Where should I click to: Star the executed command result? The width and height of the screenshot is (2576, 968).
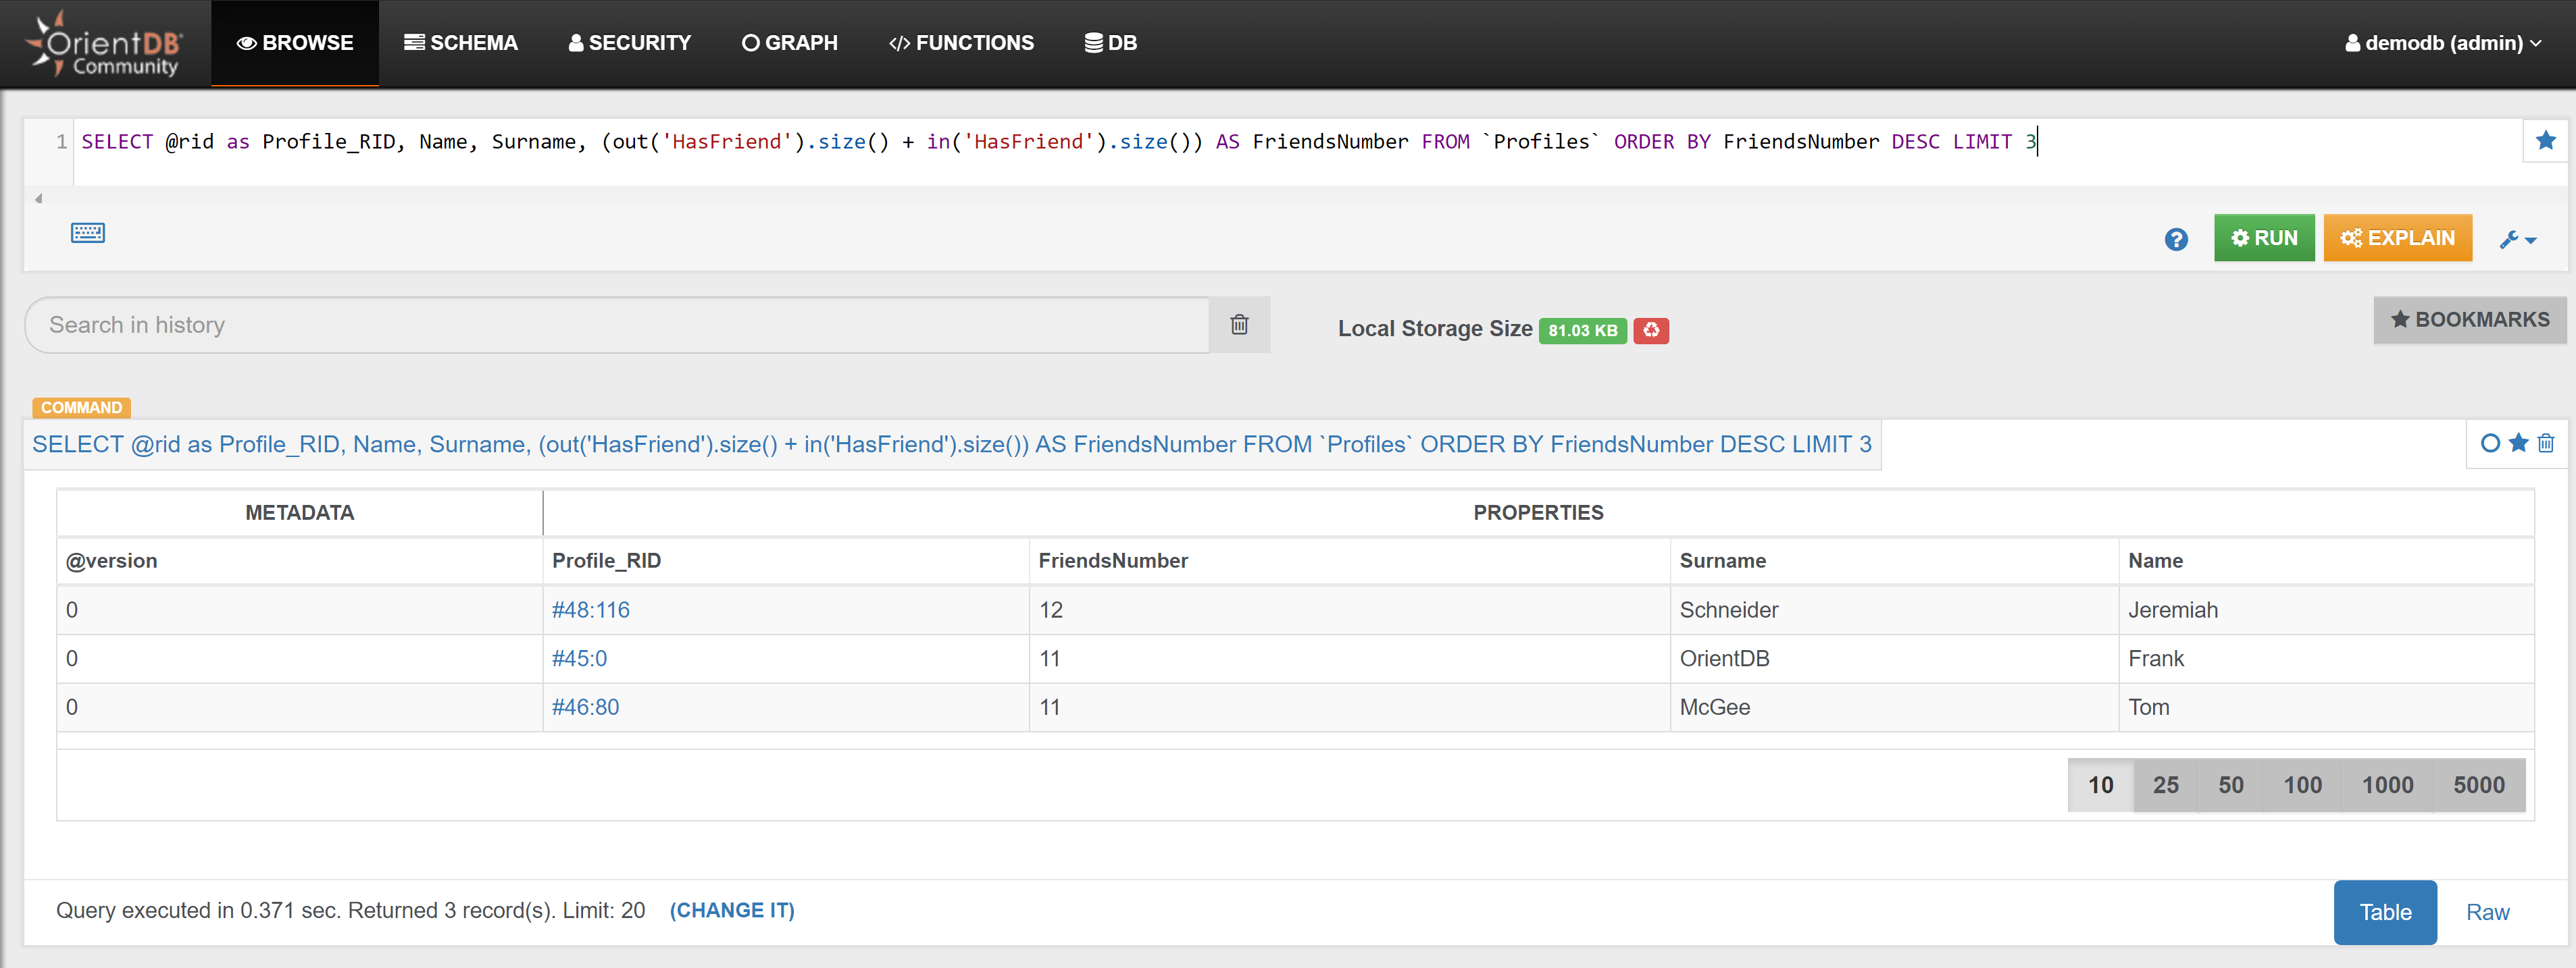click(2519, 443)
